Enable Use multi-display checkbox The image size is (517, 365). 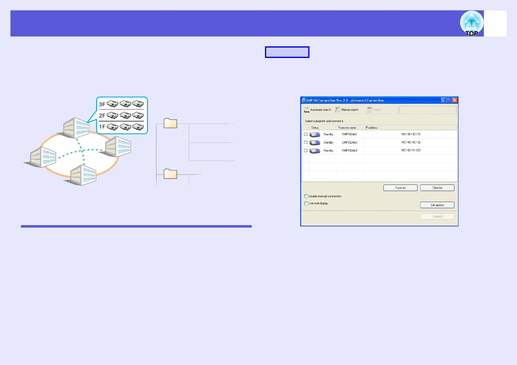coord(306,203)
